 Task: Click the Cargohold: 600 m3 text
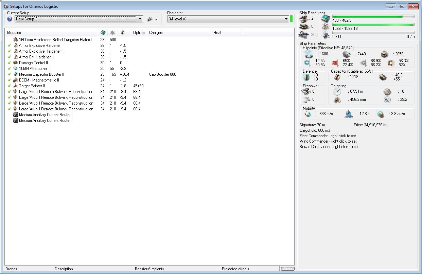click(315, 130)
